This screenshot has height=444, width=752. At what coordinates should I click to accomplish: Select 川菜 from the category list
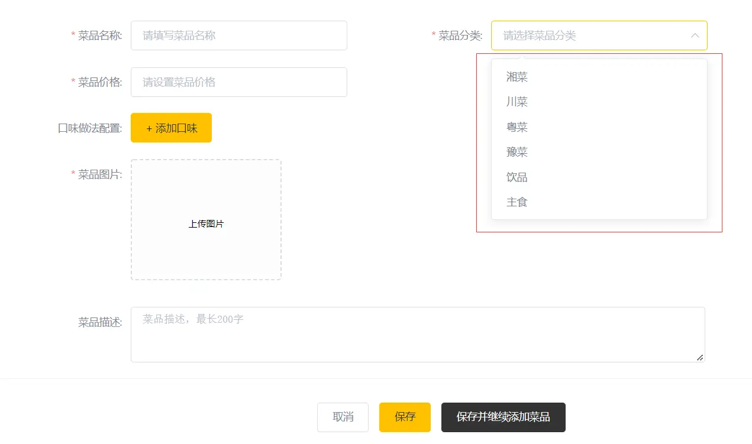tap(599, 102)
